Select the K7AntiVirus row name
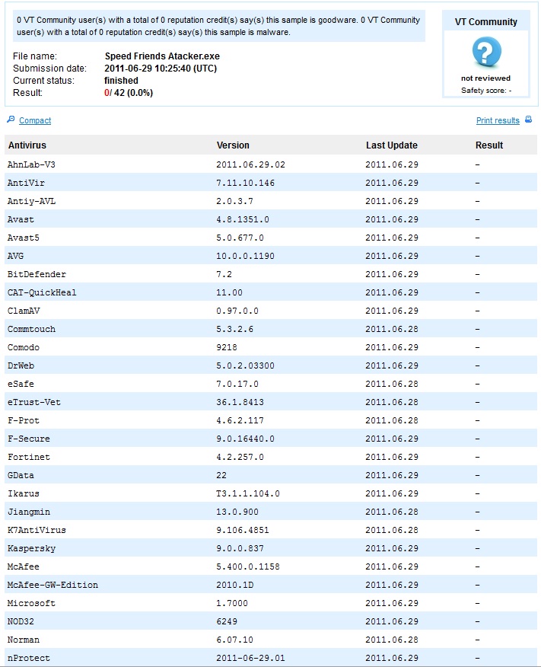The height and width of the screenshot is (667, 541). point(37,531)
